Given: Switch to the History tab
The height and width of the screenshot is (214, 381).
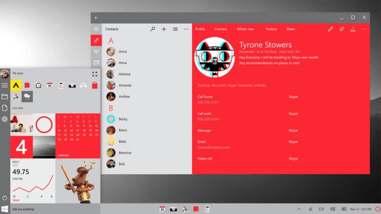Looking at the screenshot, I should point(271,29).
